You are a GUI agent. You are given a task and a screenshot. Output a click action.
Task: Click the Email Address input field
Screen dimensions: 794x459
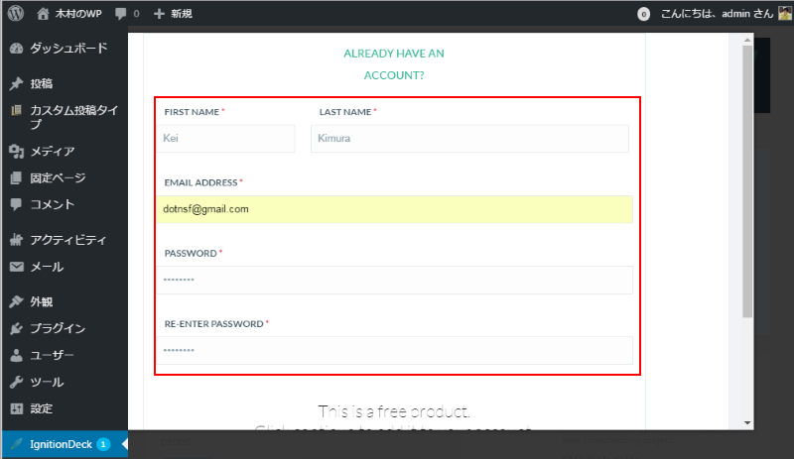pos(394,209)
